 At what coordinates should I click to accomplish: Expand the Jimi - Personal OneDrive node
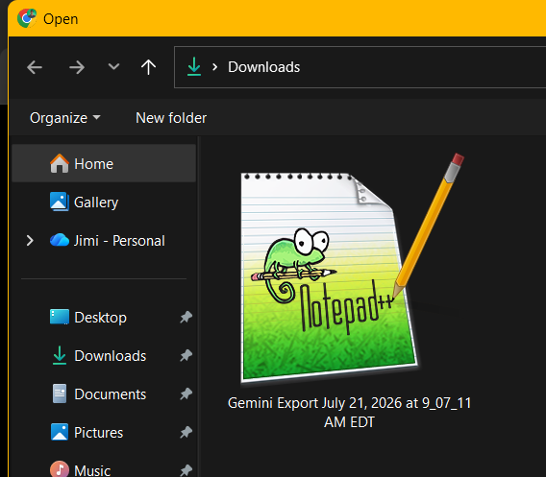point(30,241)
